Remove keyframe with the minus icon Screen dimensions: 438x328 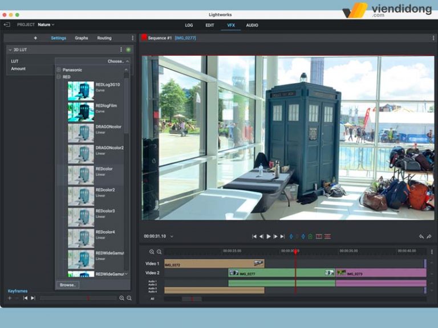click(17, 298)
